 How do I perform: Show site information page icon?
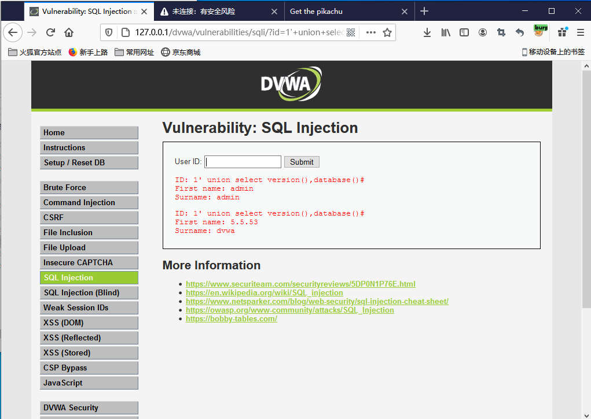pos(126,32)
